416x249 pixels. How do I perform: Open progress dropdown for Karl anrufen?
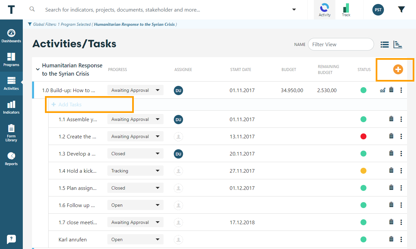tap(135, 239)
